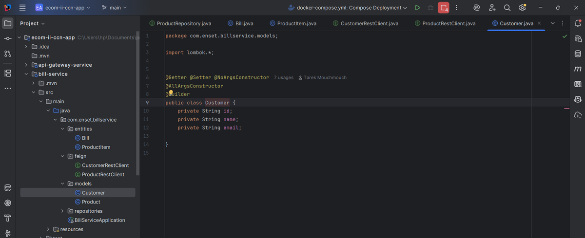Viewport: 585px width, 238px height.
Task: Open the GitHub Copilot tool window
Action: tap(578, 99)
